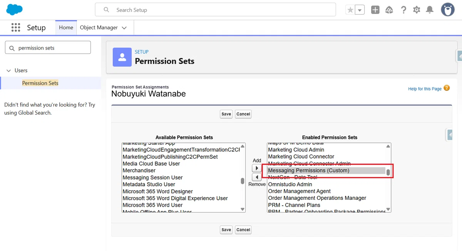Switch to the Home tab
Screen dimensions: 462x251
(66, 28)
